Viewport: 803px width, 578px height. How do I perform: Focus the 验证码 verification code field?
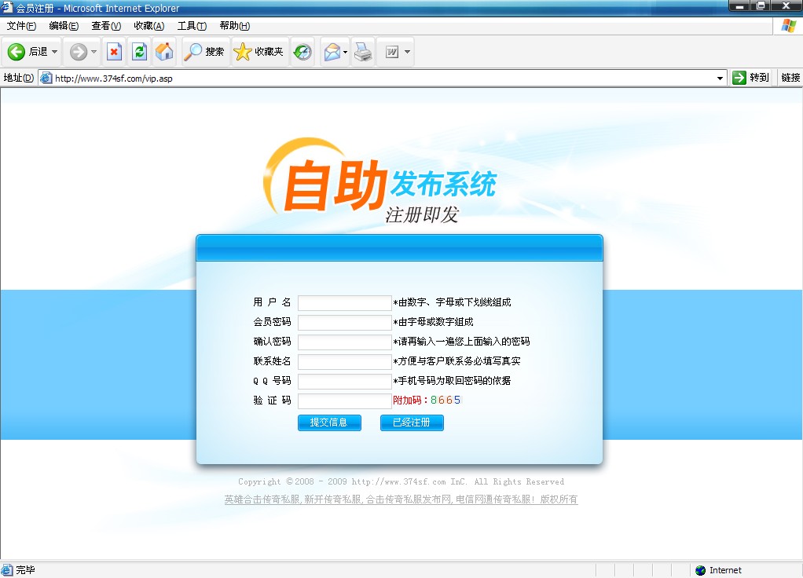[344, 401]
